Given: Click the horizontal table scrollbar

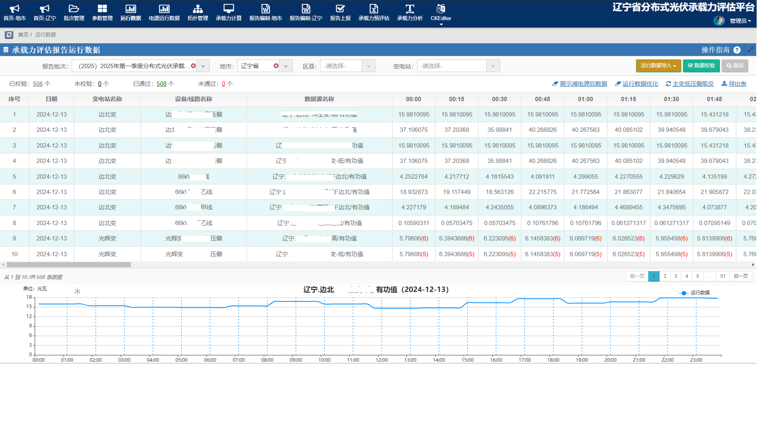Looking at the screenshot, I should click(69, 265).
